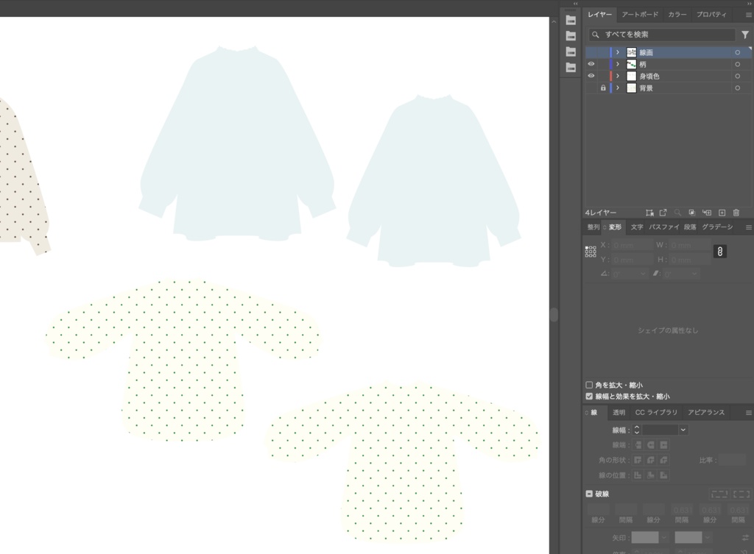Switch to the パスファインダー tab
Viewport: 754px width, 554px height.
(664, 227)
